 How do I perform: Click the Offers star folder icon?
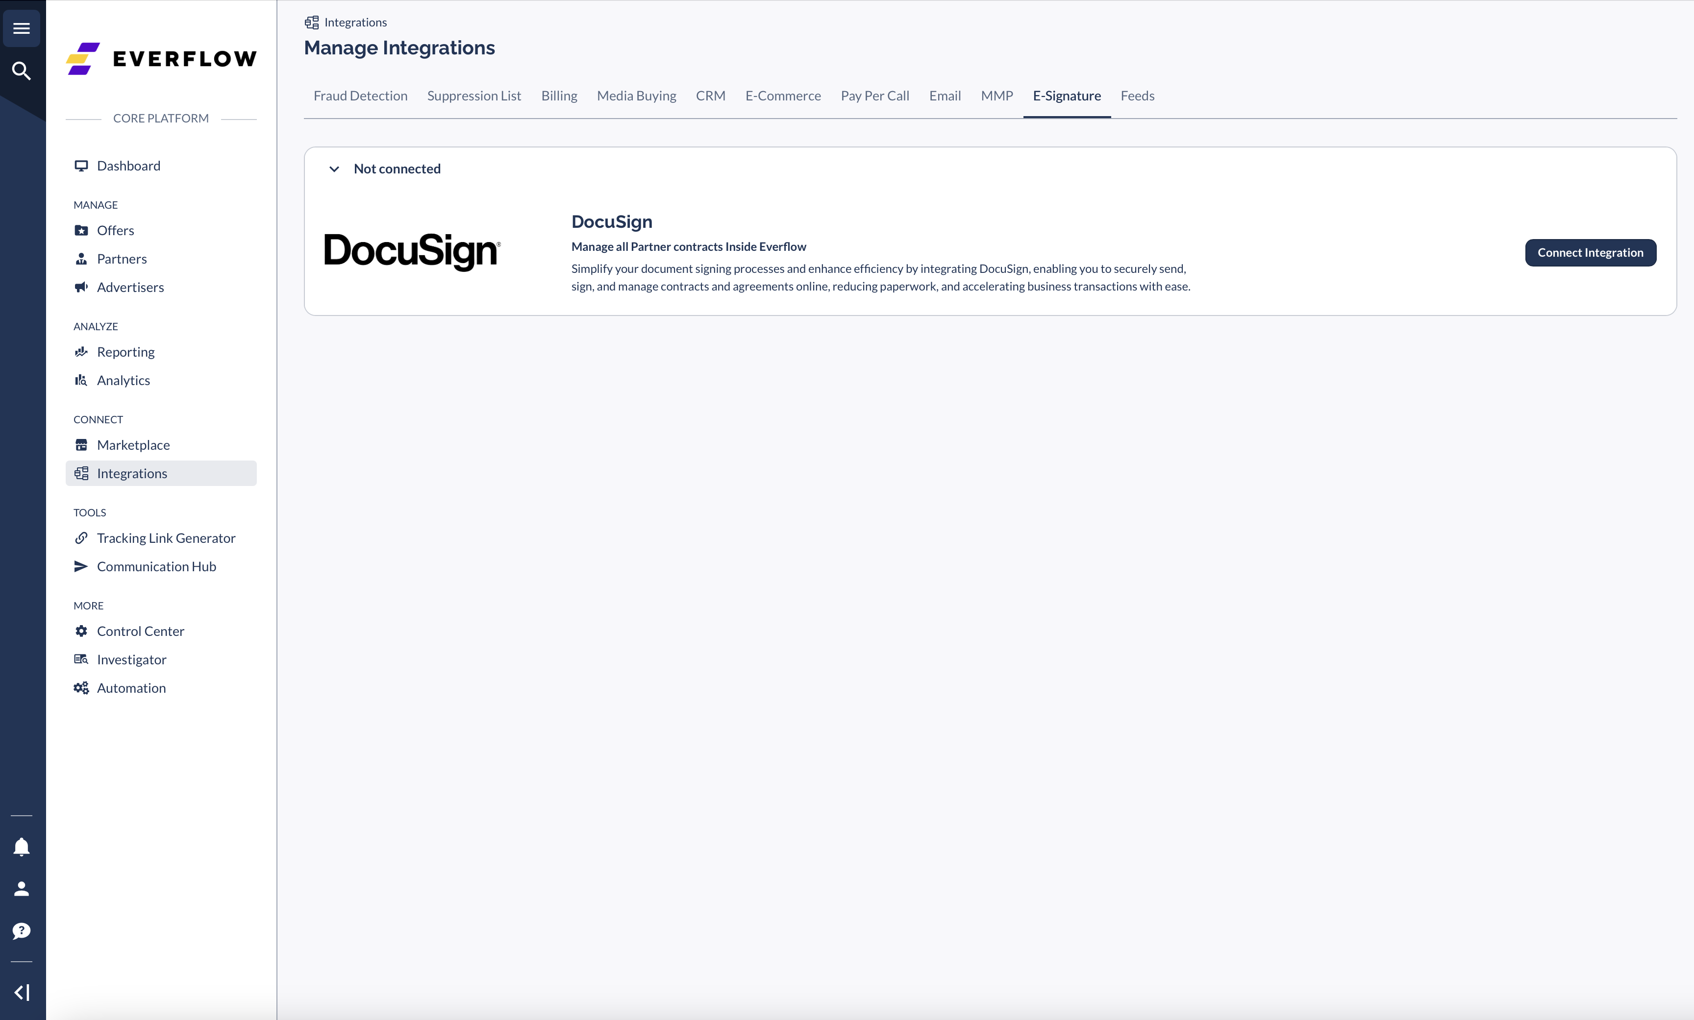(81, 230)
